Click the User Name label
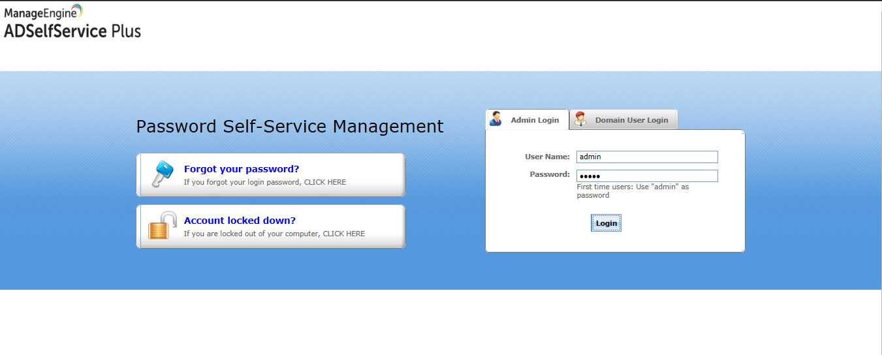The height and width of the screenshot is (355, 882). point(547,157)
